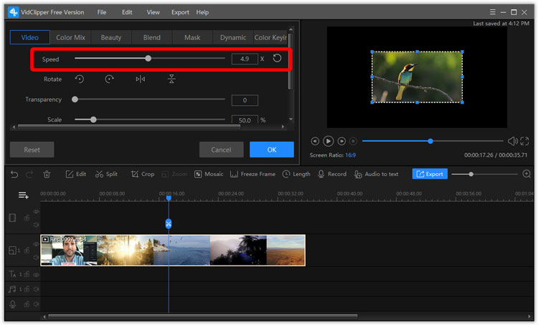The height and width of the screenshot is (325, 538).
Task: Select the Rec 0002.mp4 clip on the timeline
Action: (173, 251)
